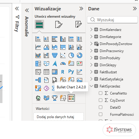Switch to the analytics tab
The image size is (139, 139).
(78, 24)
